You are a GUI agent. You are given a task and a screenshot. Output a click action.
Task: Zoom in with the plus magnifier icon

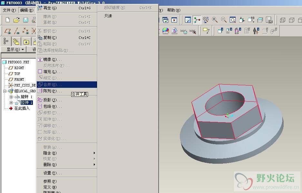click(215, 20)
